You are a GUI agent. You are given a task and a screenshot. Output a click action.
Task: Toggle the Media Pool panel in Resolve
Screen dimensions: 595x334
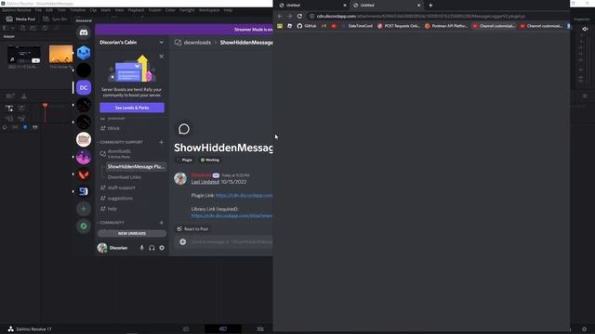[20, 19]
